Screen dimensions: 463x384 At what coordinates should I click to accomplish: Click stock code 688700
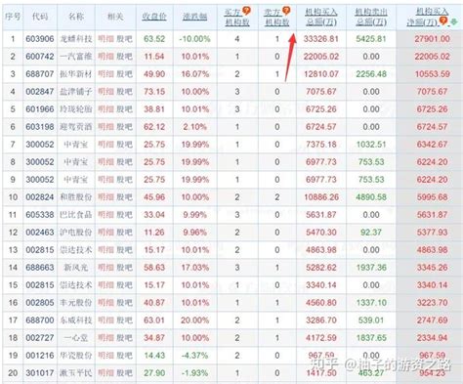click(40, 320)
